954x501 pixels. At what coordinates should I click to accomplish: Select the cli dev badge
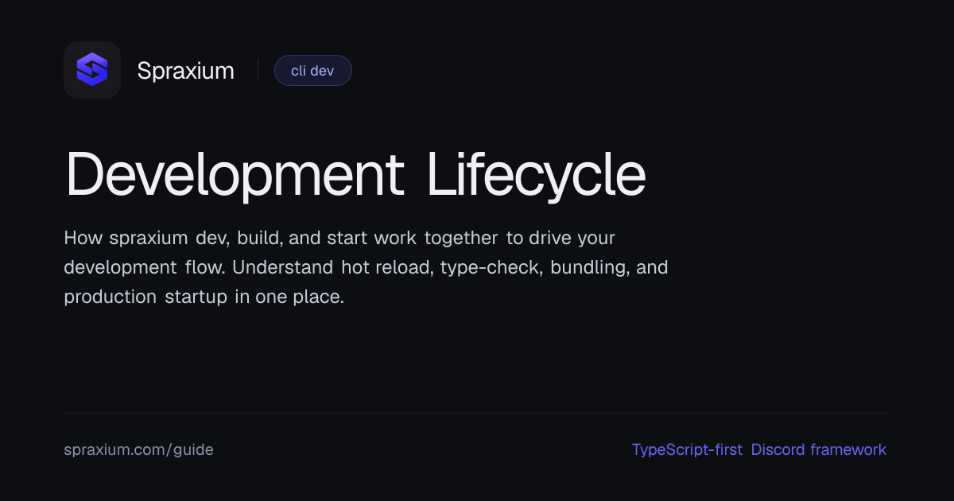[x=312, y=70]
